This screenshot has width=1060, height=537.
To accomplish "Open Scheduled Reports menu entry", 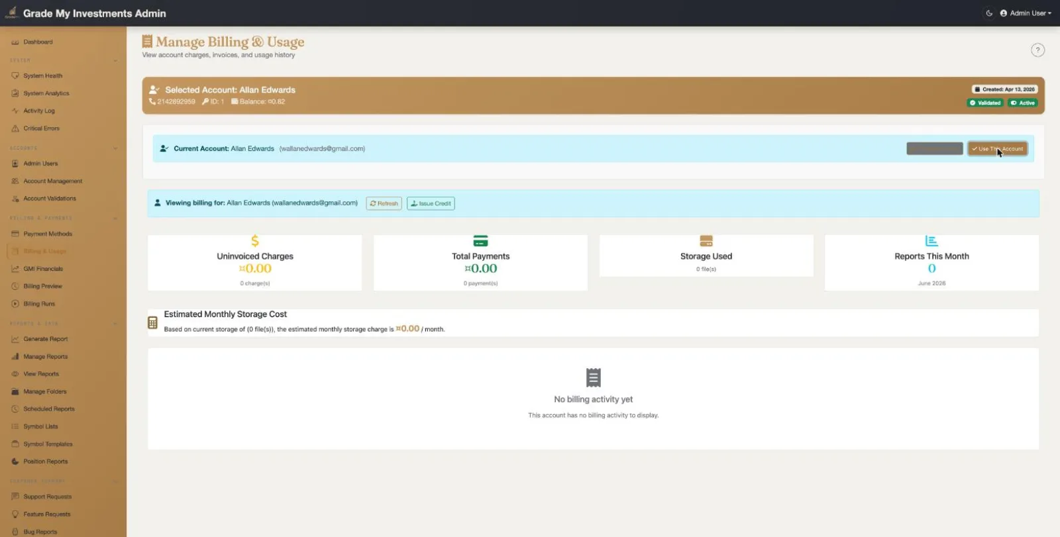I will coord(49,409).
